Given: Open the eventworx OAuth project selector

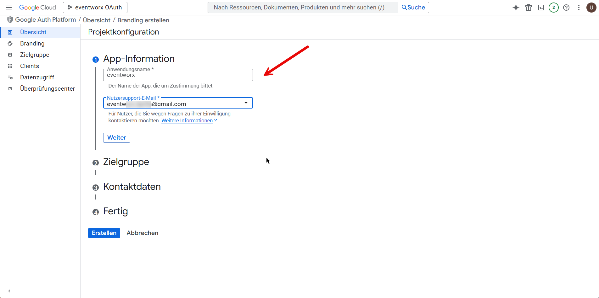Looking at the screenshot, I should [95, 8].
